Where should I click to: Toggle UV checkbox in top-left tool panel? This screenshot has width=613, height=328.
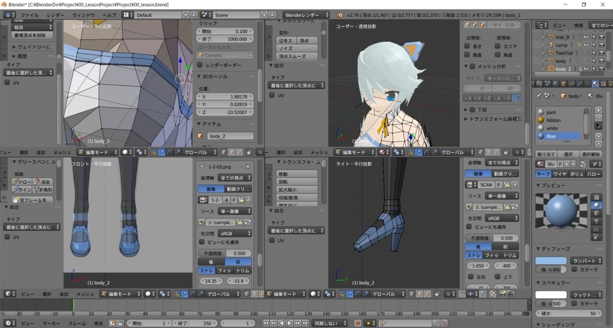[x=7, y=82]
